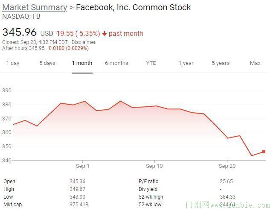View the 1 year chart tab

coord(186,63)
